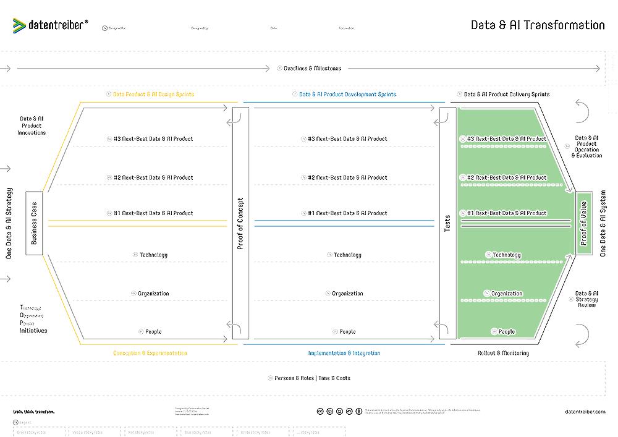Viewport: 618px width, 437px height.
Task: Click the circle icon before Designed for
Action: 104,28
